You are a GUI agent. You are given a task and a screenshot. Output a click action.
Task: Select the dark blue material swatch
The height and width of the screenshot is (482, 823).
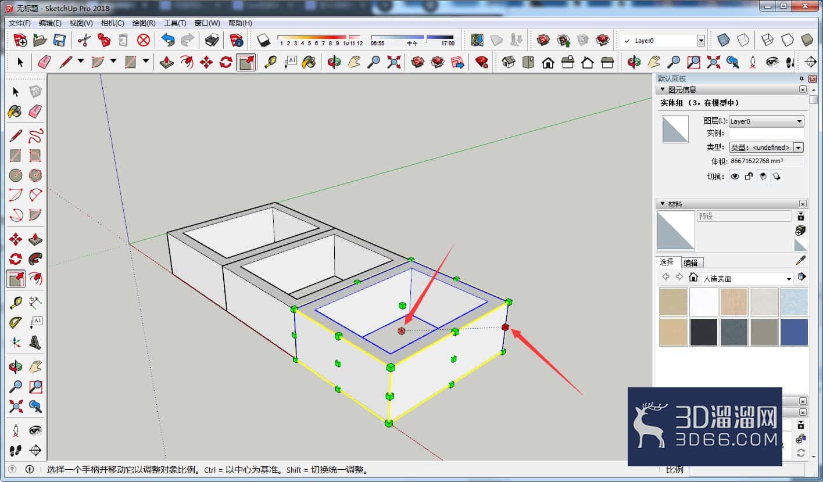pyautogui.click(x=795, y=332)
